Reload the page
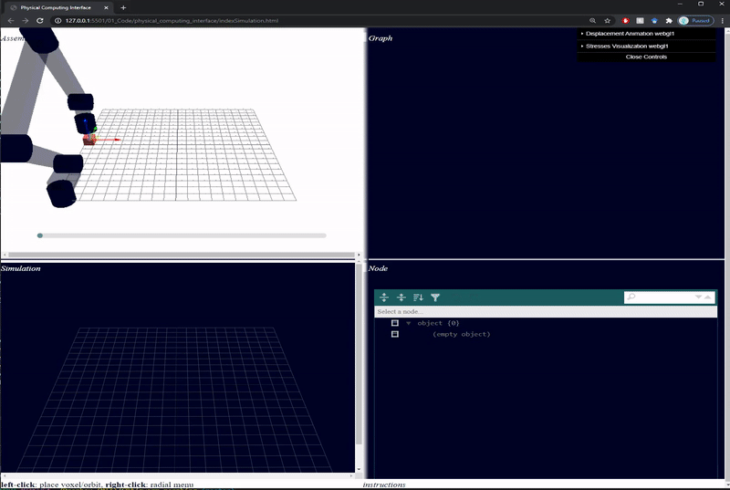The width and height of the screenshot is (730, 490). click(x=40, y=20)
